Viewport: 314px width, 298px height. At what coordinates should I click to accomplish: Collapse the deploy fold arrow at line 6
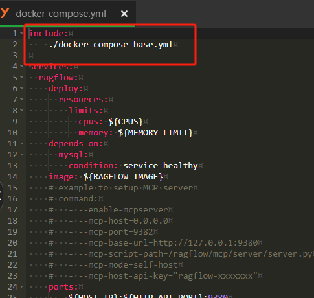coord(21,89)
